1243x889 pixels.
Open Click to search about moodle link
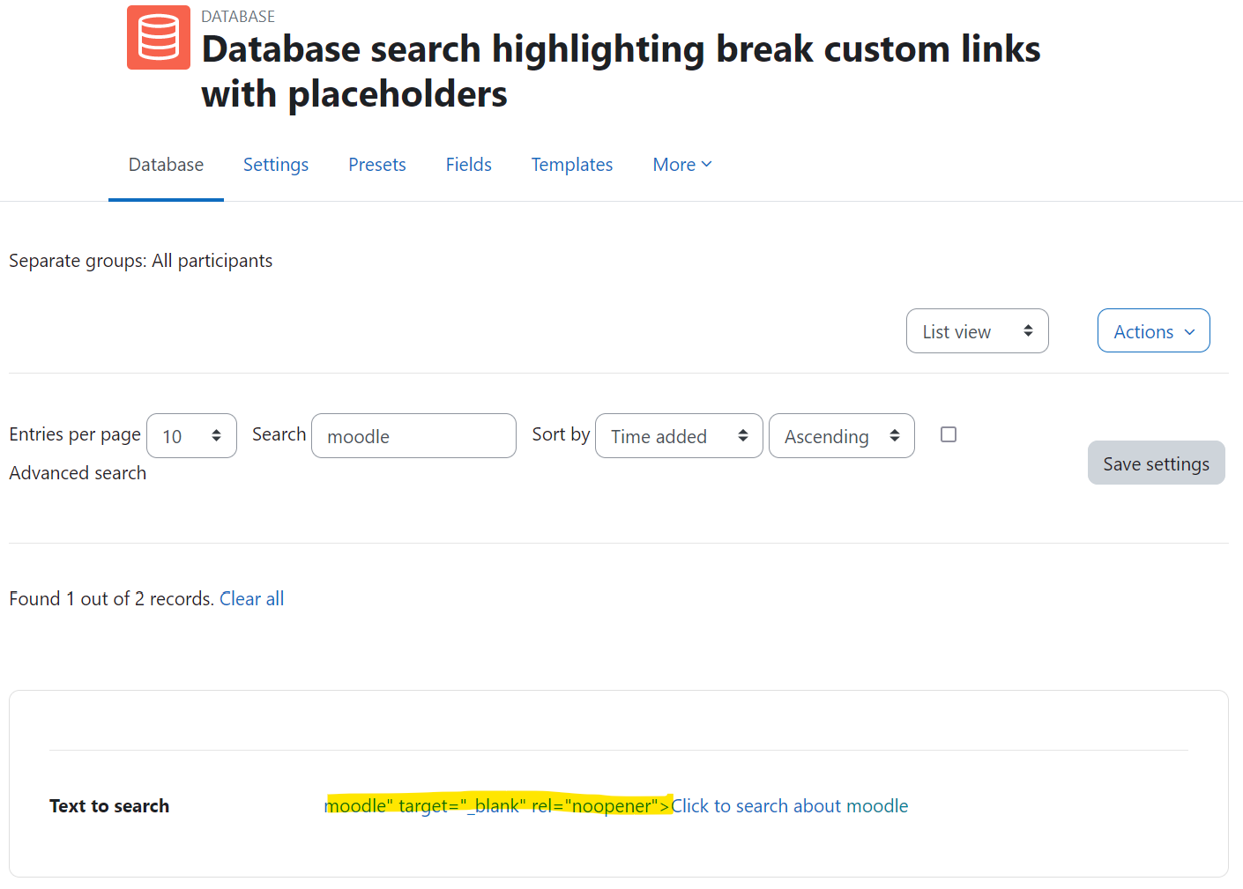pos(789,806)
